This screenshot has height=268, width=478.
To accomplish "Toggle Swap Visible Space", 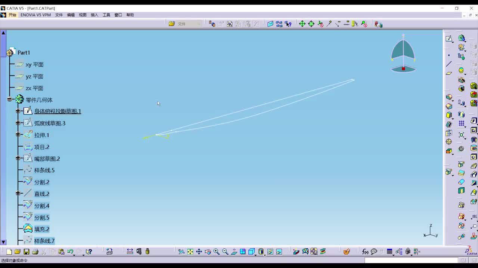I will (279, 252).
